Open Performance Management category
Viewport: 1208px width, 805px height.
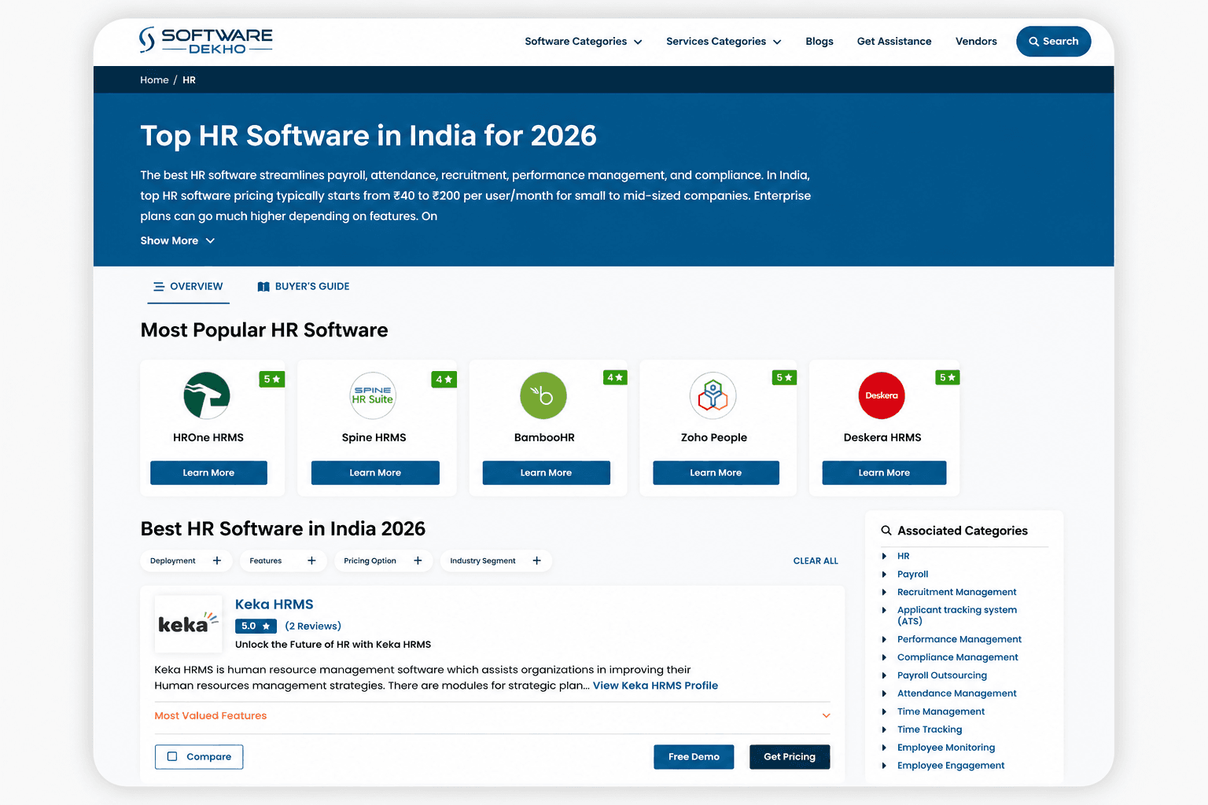coord(959,639)
